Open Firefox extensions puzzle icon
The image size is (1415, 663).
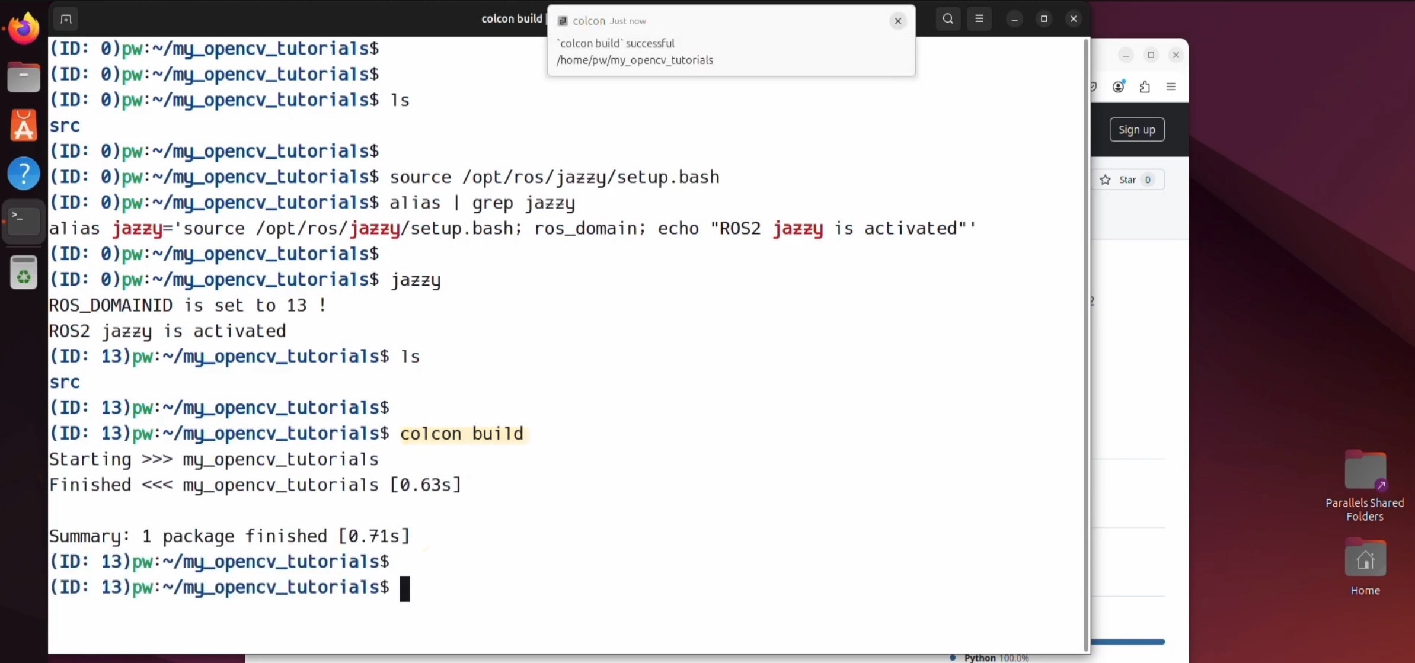coord(1145,87)
